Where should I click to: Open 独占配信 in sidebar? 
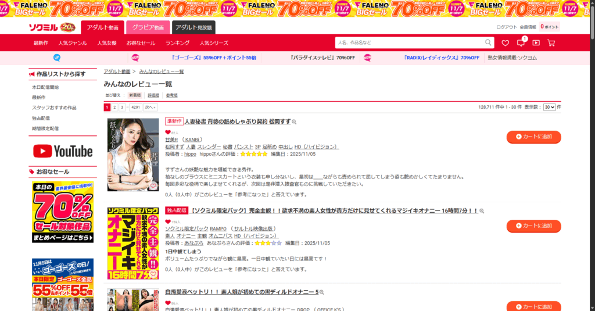coord(41,119)
